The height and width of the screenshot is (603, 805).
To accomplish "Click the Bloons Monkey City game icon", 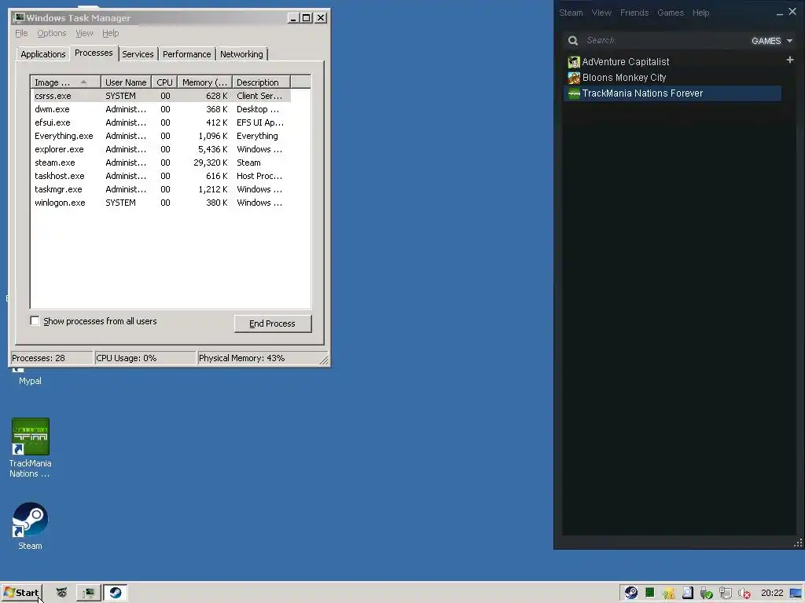I will (x=573, y=78).
